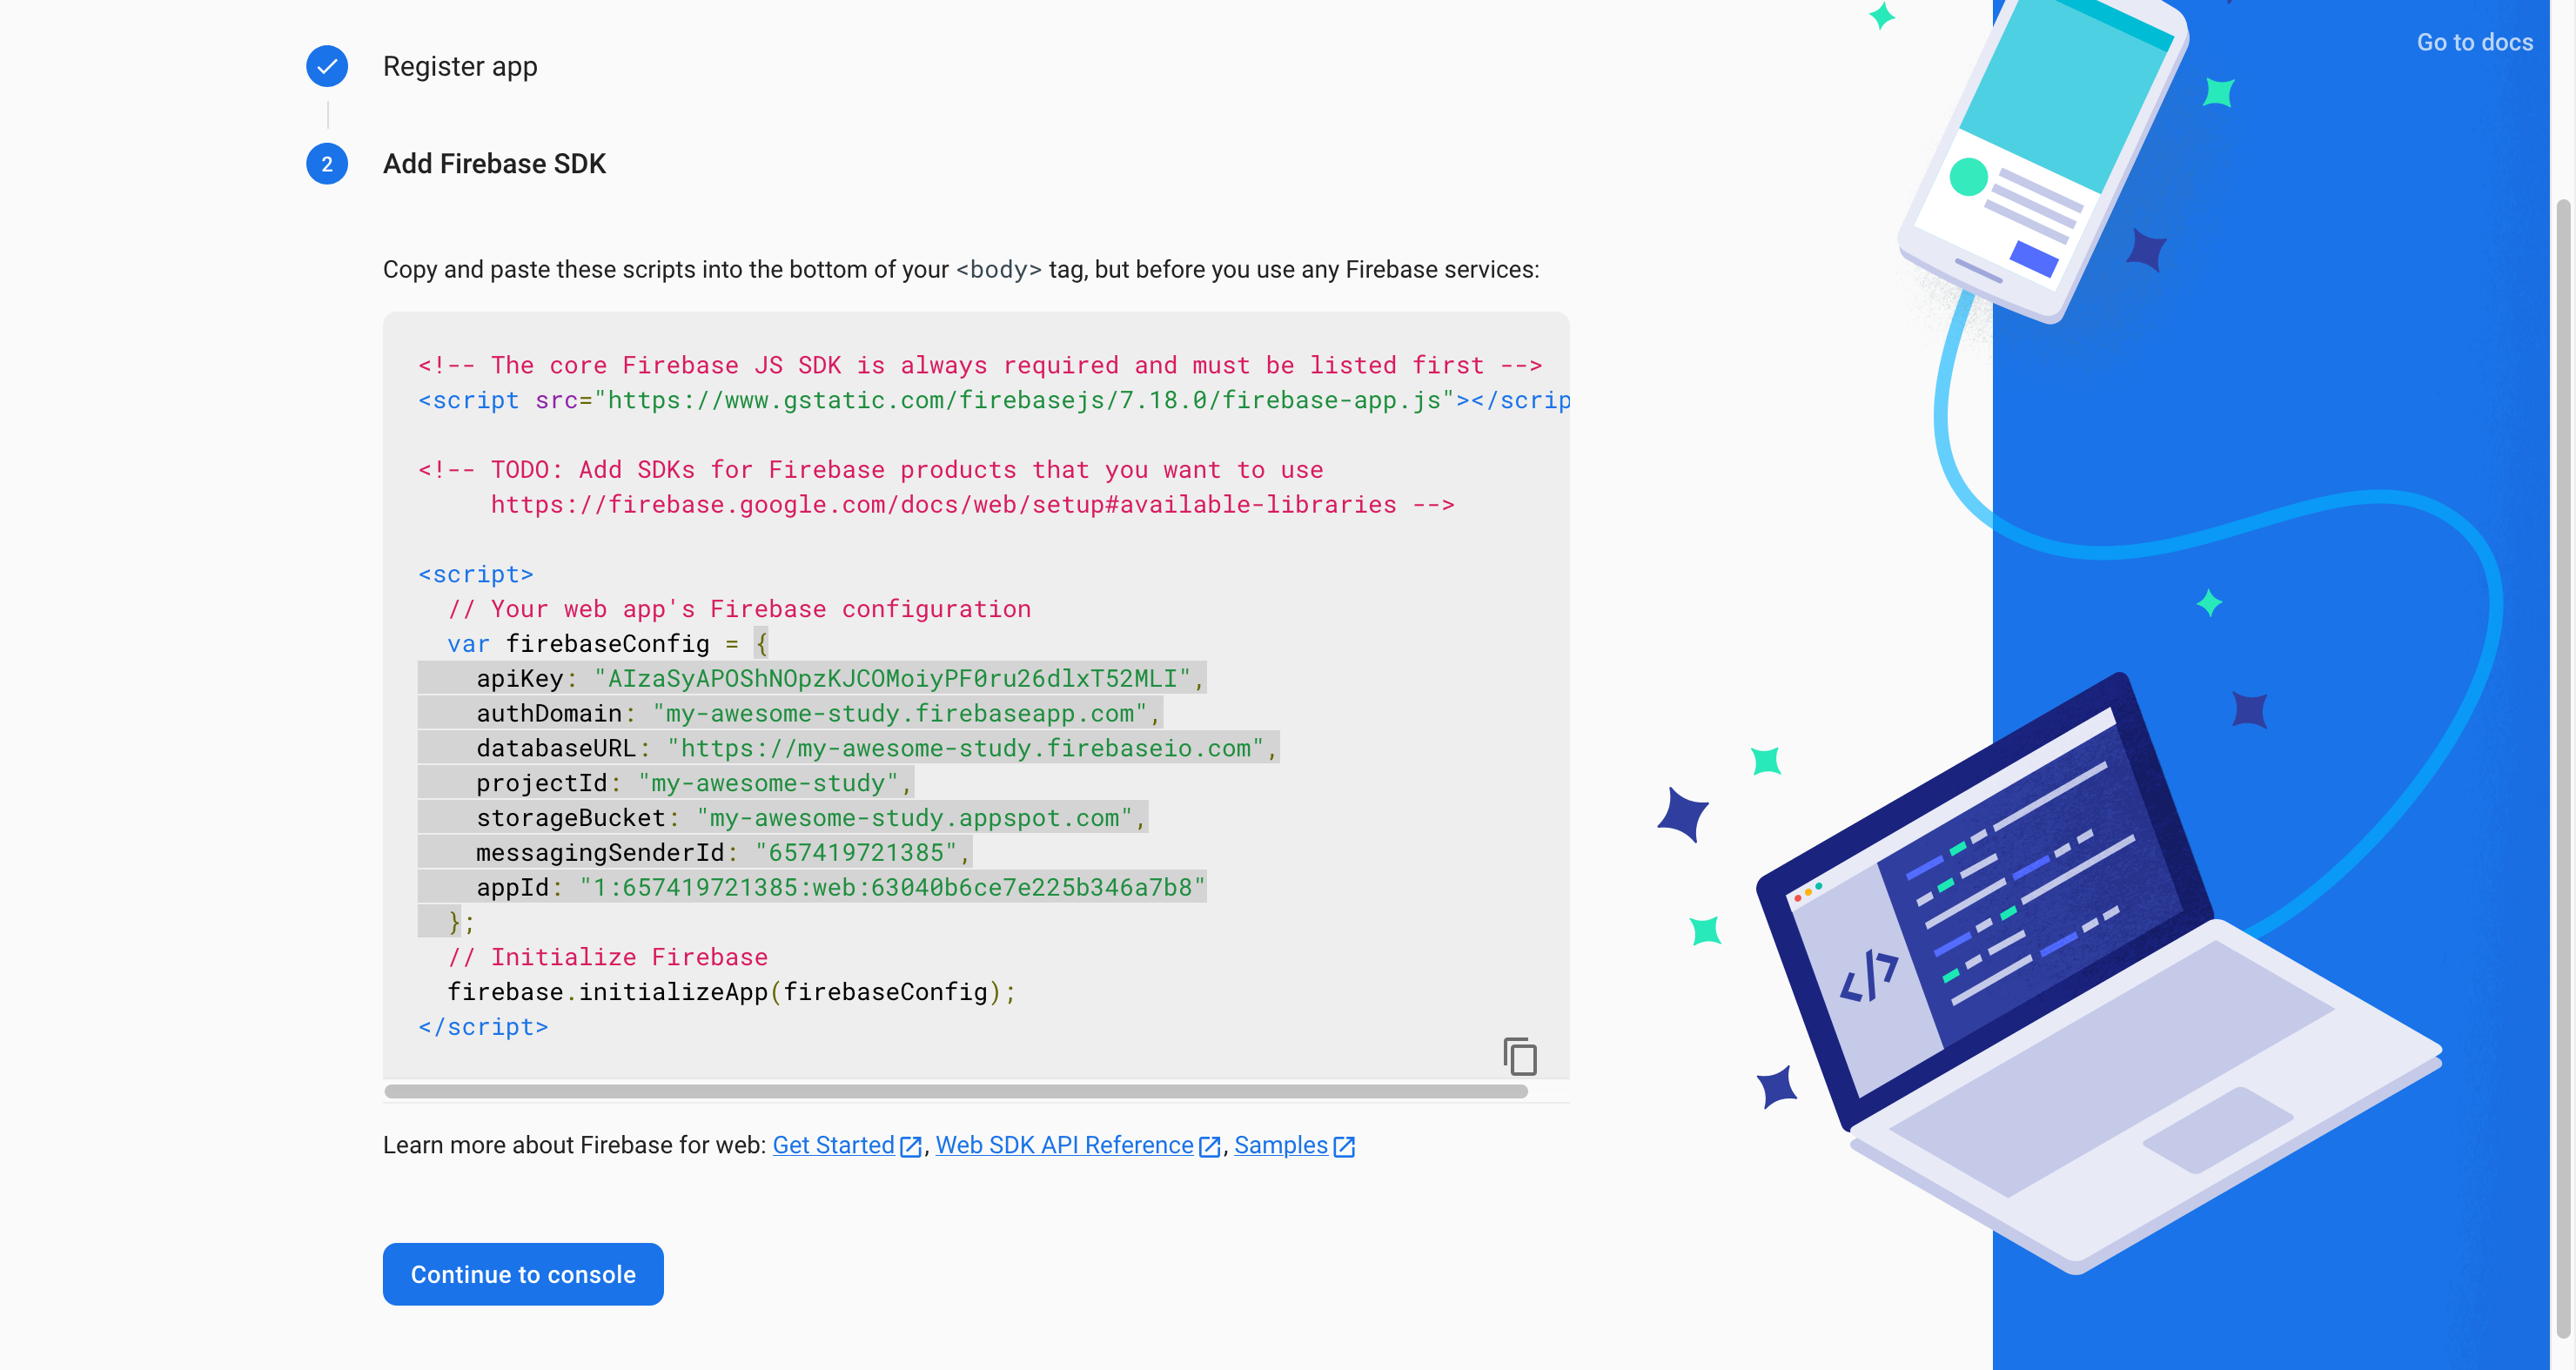Click the firebase-app.js script src URL
The width and height of the screenshot is (2576, 1370).
(x=1024, y=400)
